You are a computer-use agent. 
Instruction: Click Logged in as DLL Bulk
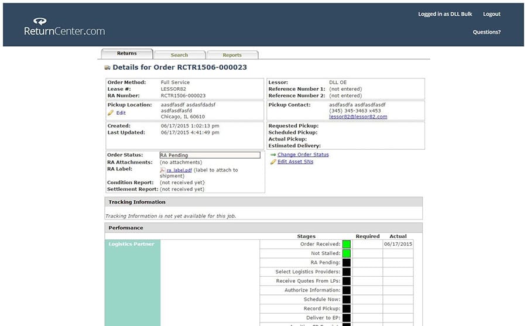pos(445,14)
